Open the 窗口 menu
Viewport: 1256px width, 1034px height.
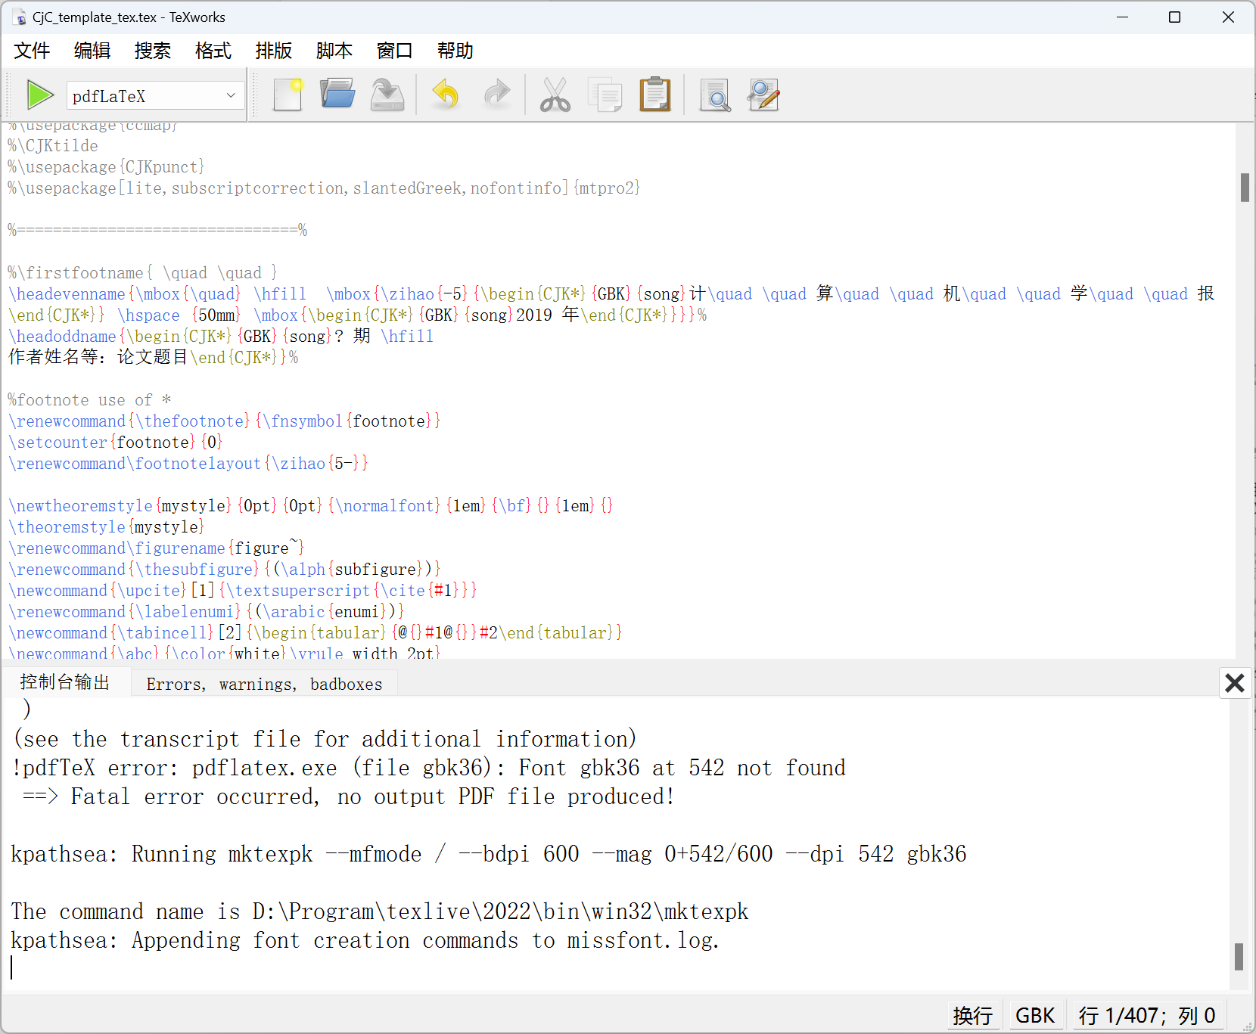tap(395, 51)
